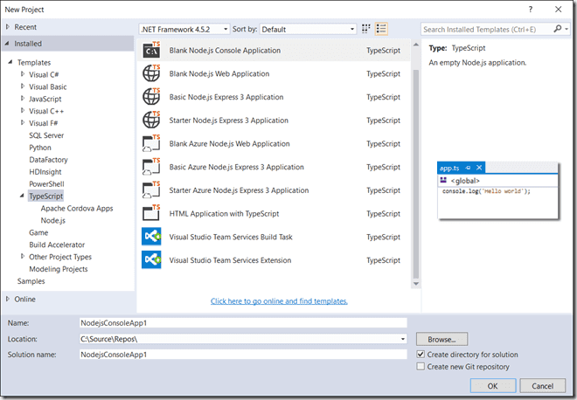The image size is (577, 400).
Task: Open the dialog help question mark
Action: coord(531,10)
